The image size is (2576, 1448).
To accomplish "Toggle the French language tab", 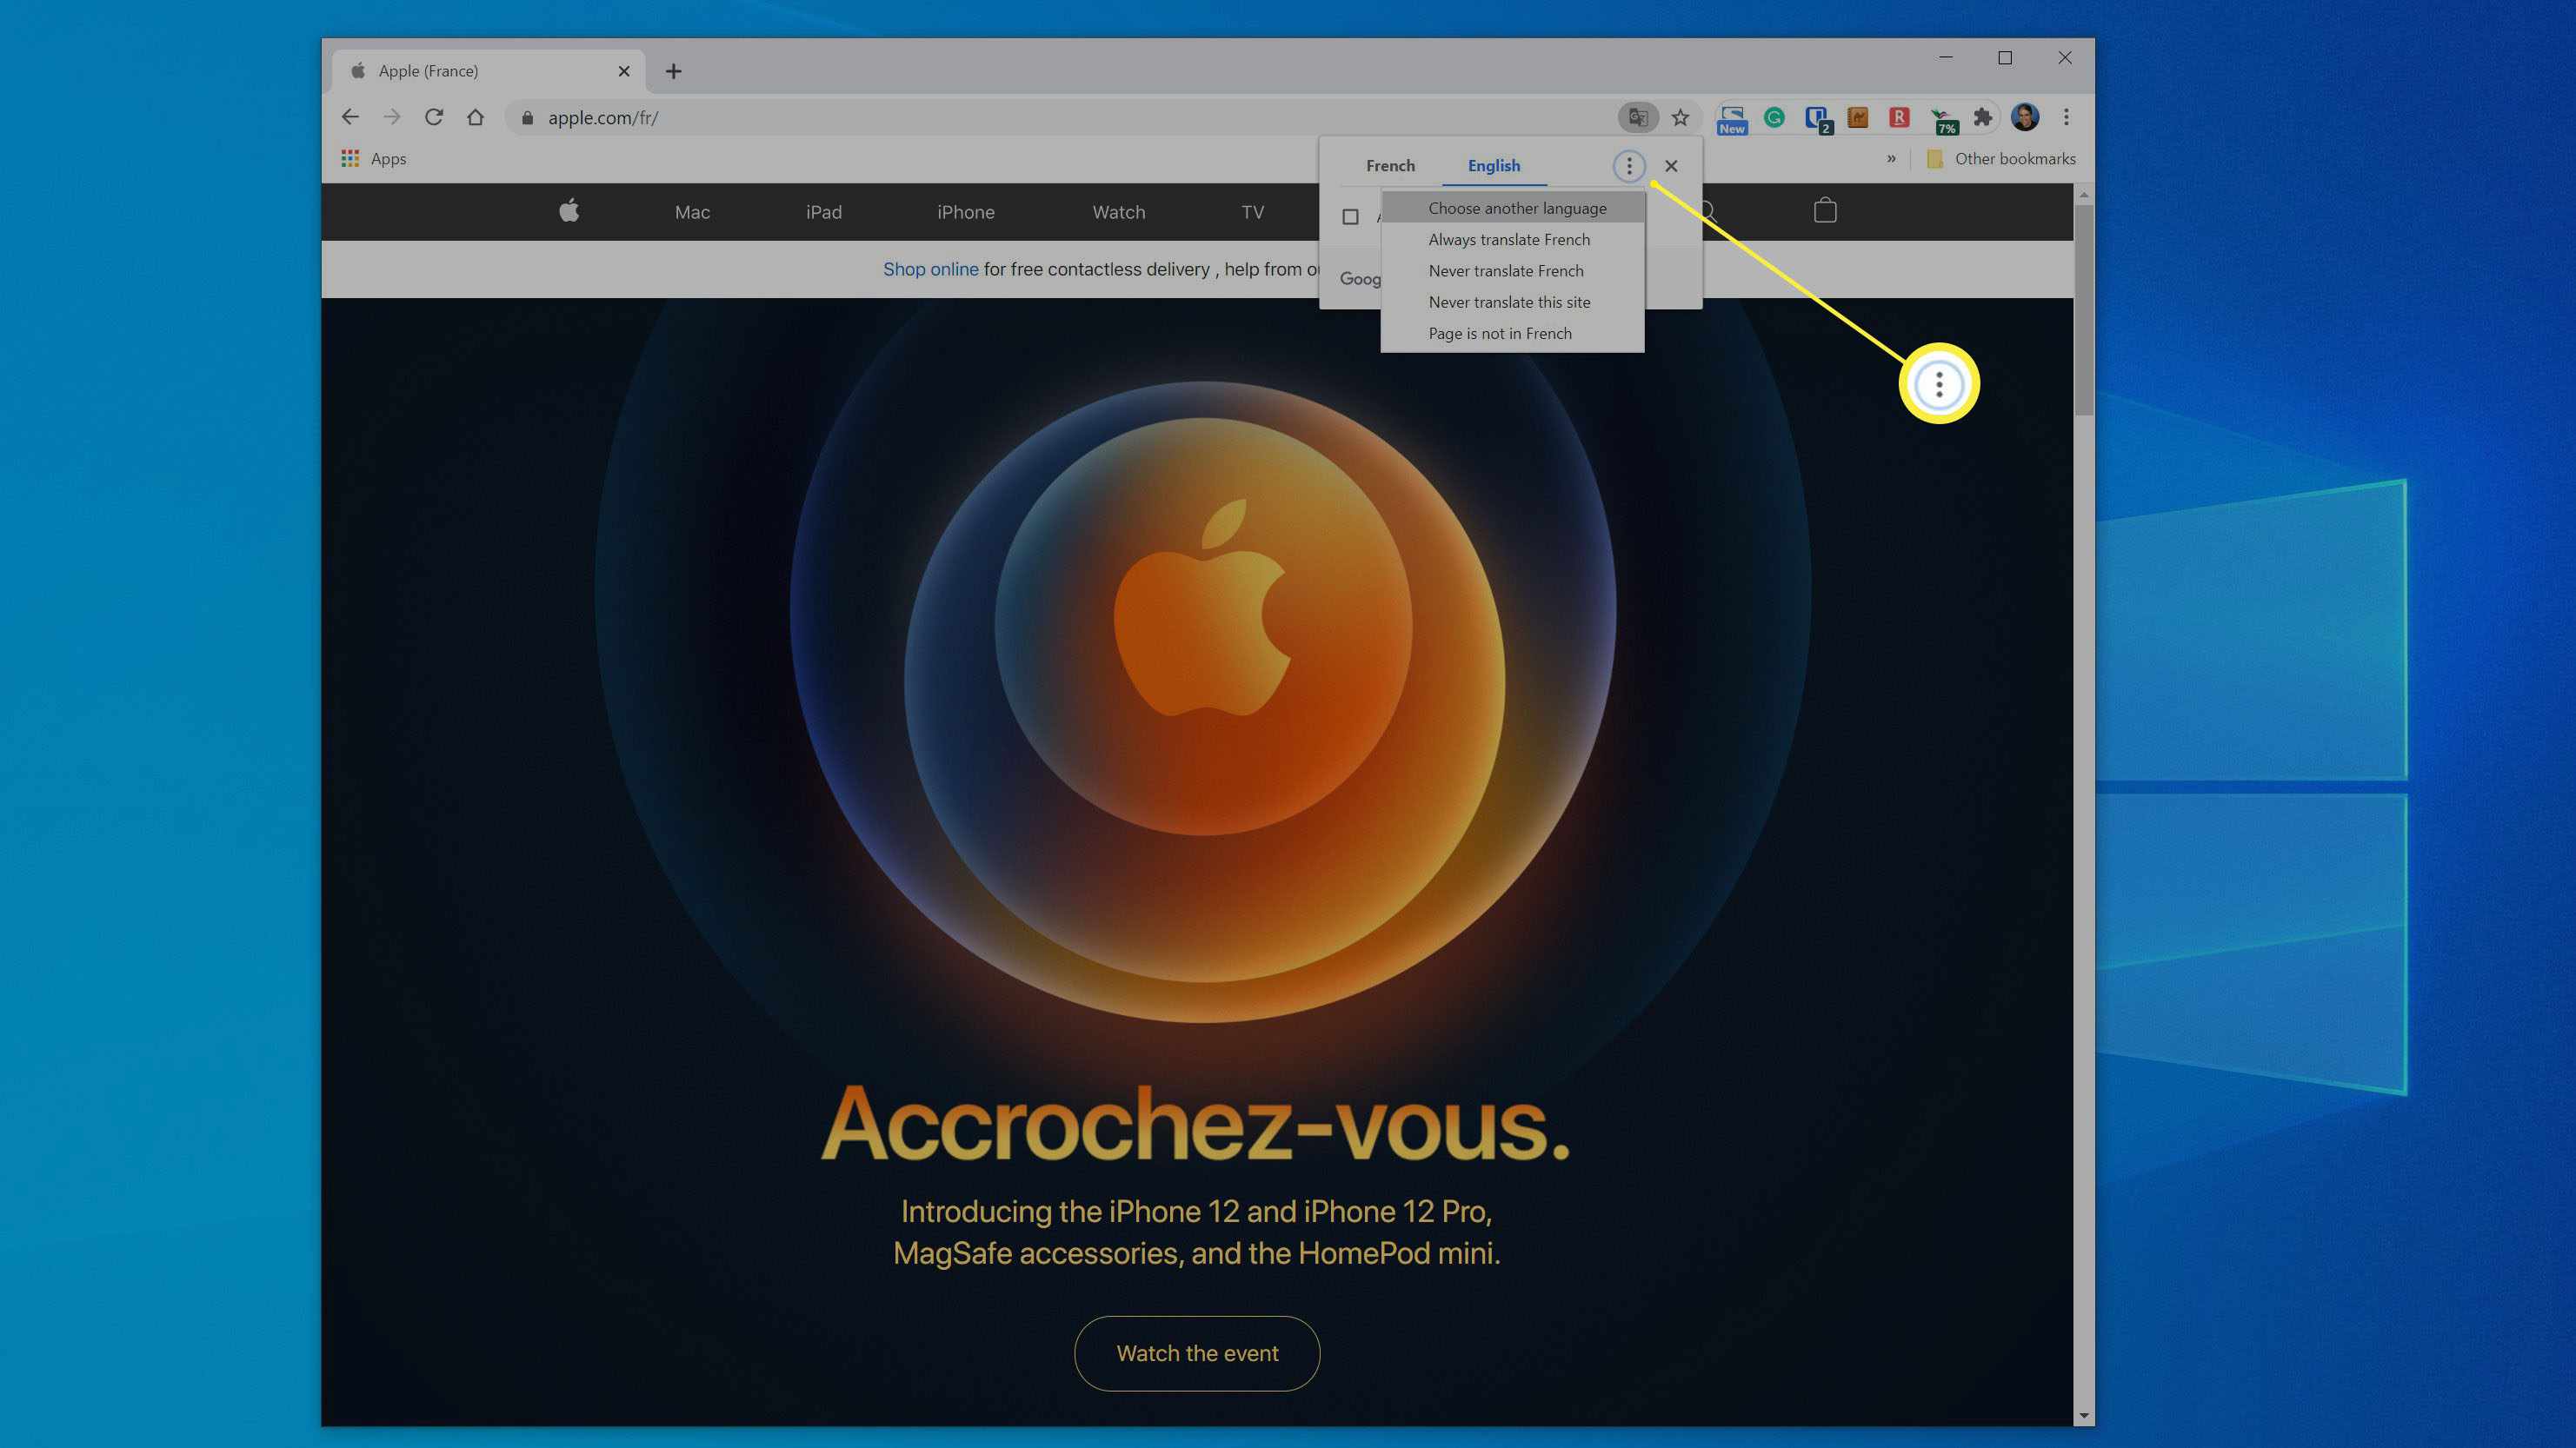I will coord(1391,164).
